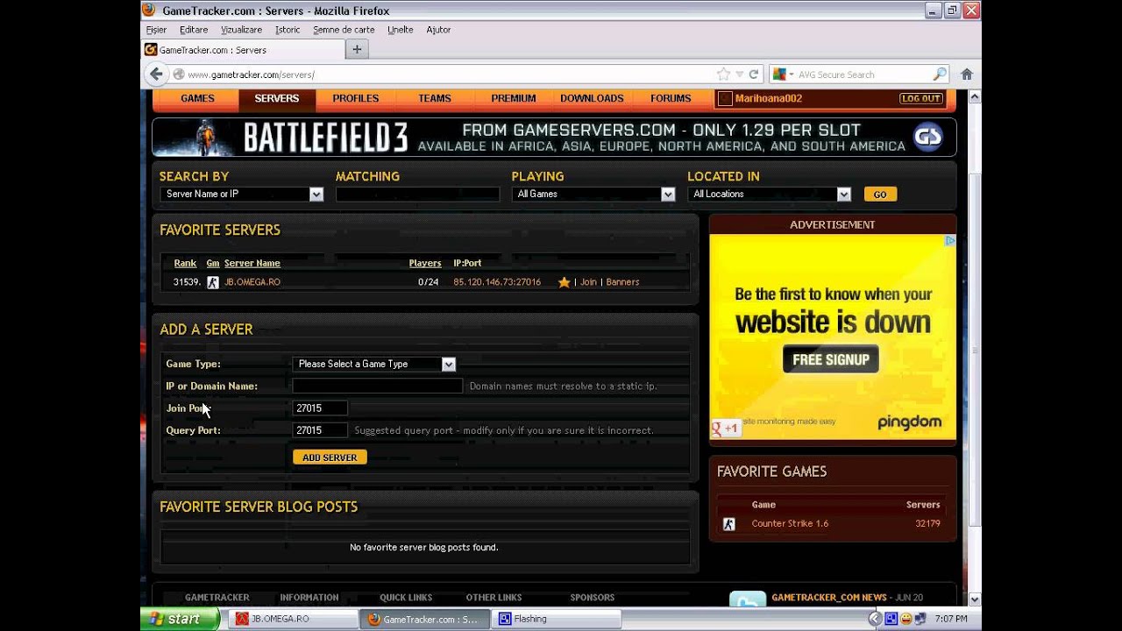This screenshot has height=631, width=1122.
Task: Click the Twitter bird icon beside GameTracker news
Action: click(x=748, y=599)
